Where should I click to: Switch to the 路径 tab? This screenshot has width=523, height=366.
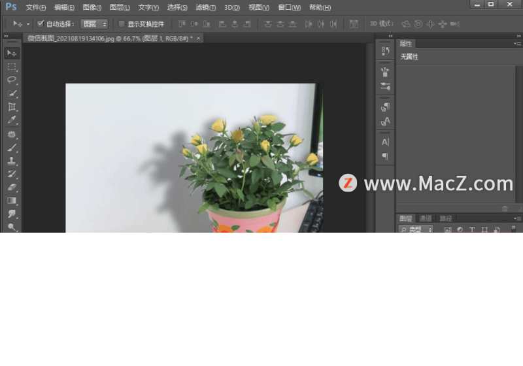(446, 218)
